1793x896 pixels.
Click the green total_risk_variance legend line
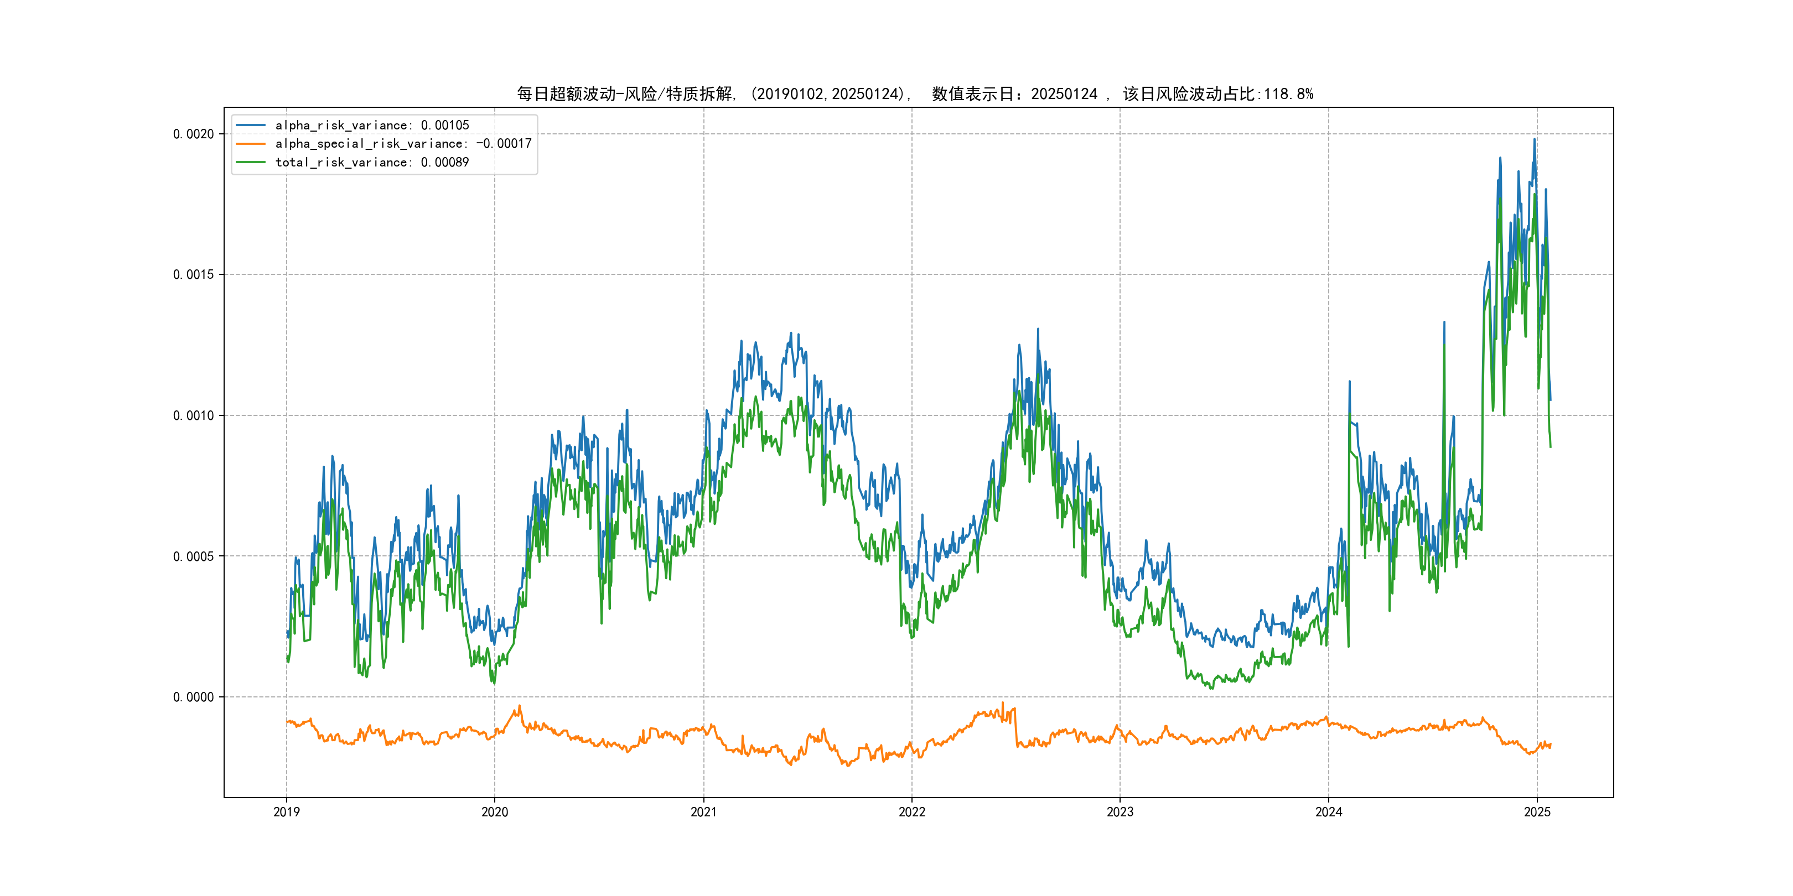251,162
